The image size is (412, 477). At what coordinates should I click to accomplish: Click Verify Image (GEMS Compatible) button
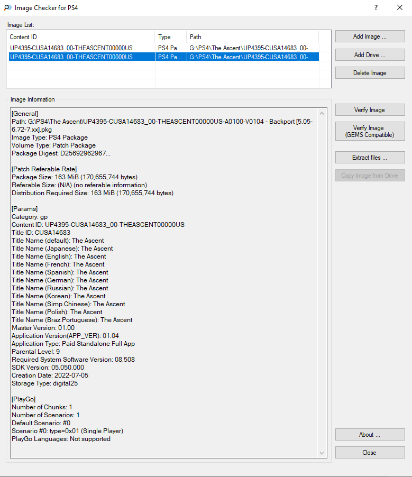(370, 132)
